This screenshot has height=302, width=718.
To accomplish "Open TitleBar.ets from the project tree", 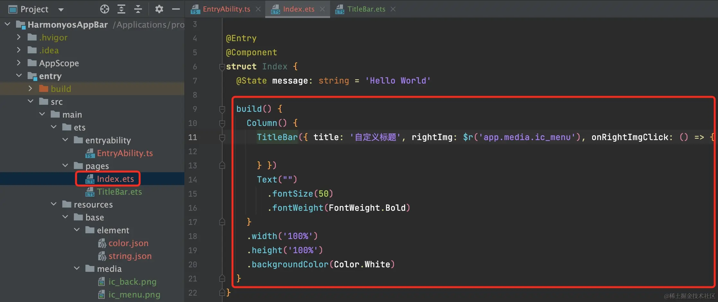I will coord(119,192).
